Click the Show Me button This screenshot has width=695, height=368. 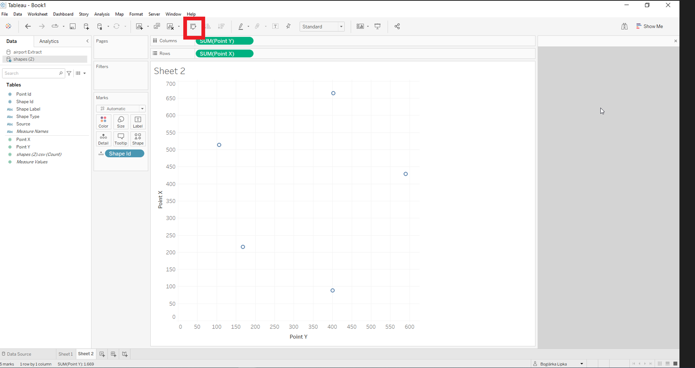click(649, 26)
